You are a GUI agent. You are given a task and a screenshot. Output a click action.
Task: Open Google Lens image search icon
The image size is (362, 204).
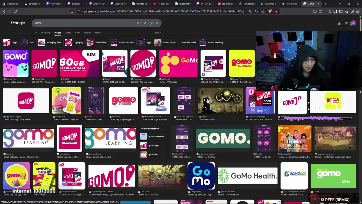tap(151, 23)
